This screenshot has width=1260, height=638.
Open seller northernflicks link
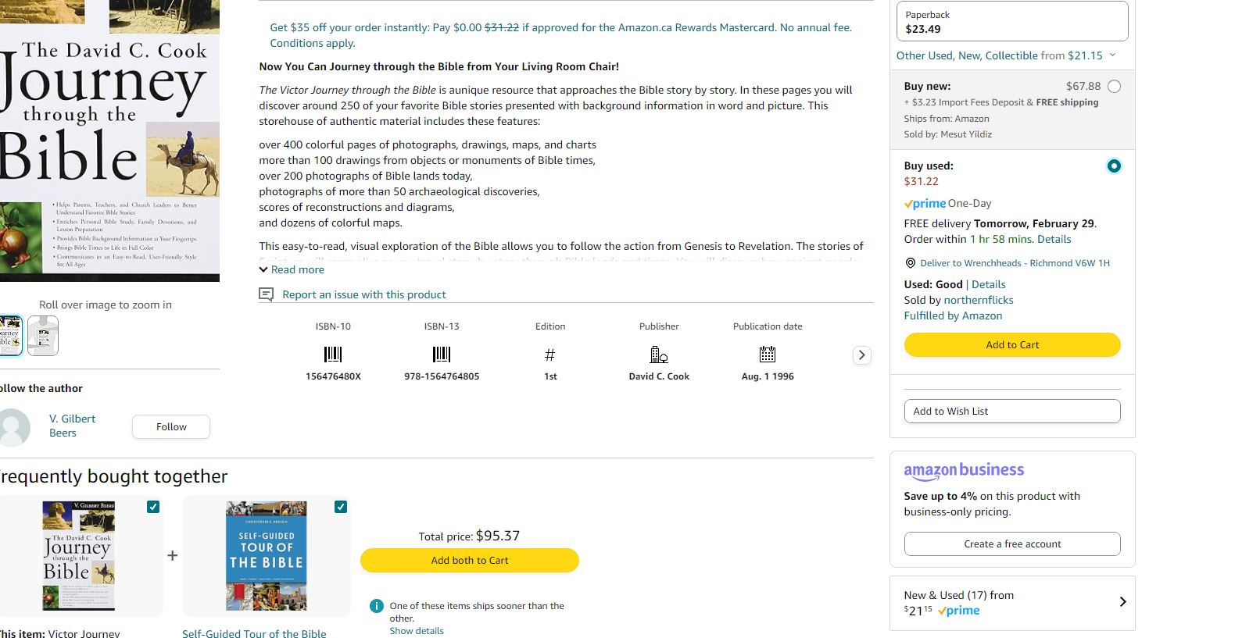(x=979, y=300)
